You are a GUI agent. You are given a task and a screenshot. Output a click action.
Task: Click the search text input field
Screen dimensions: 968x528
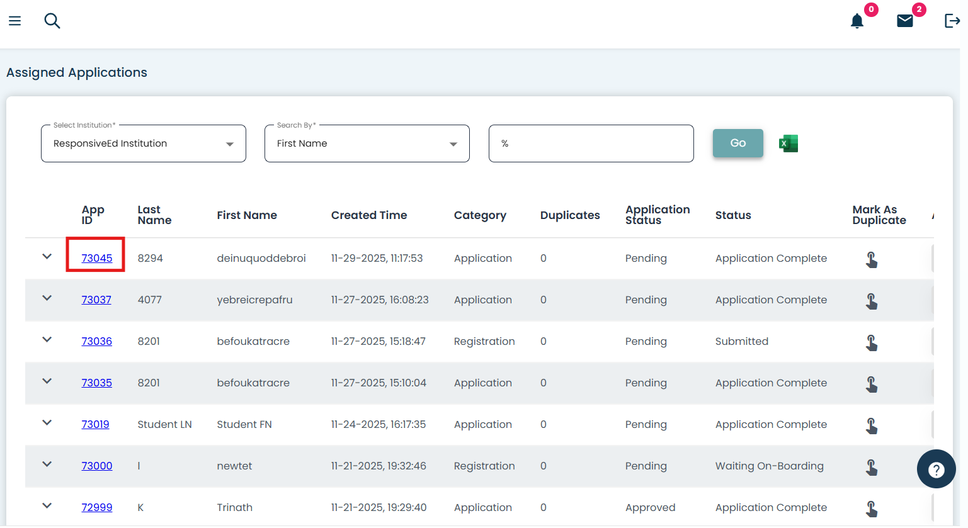click(x=591, y=143)
